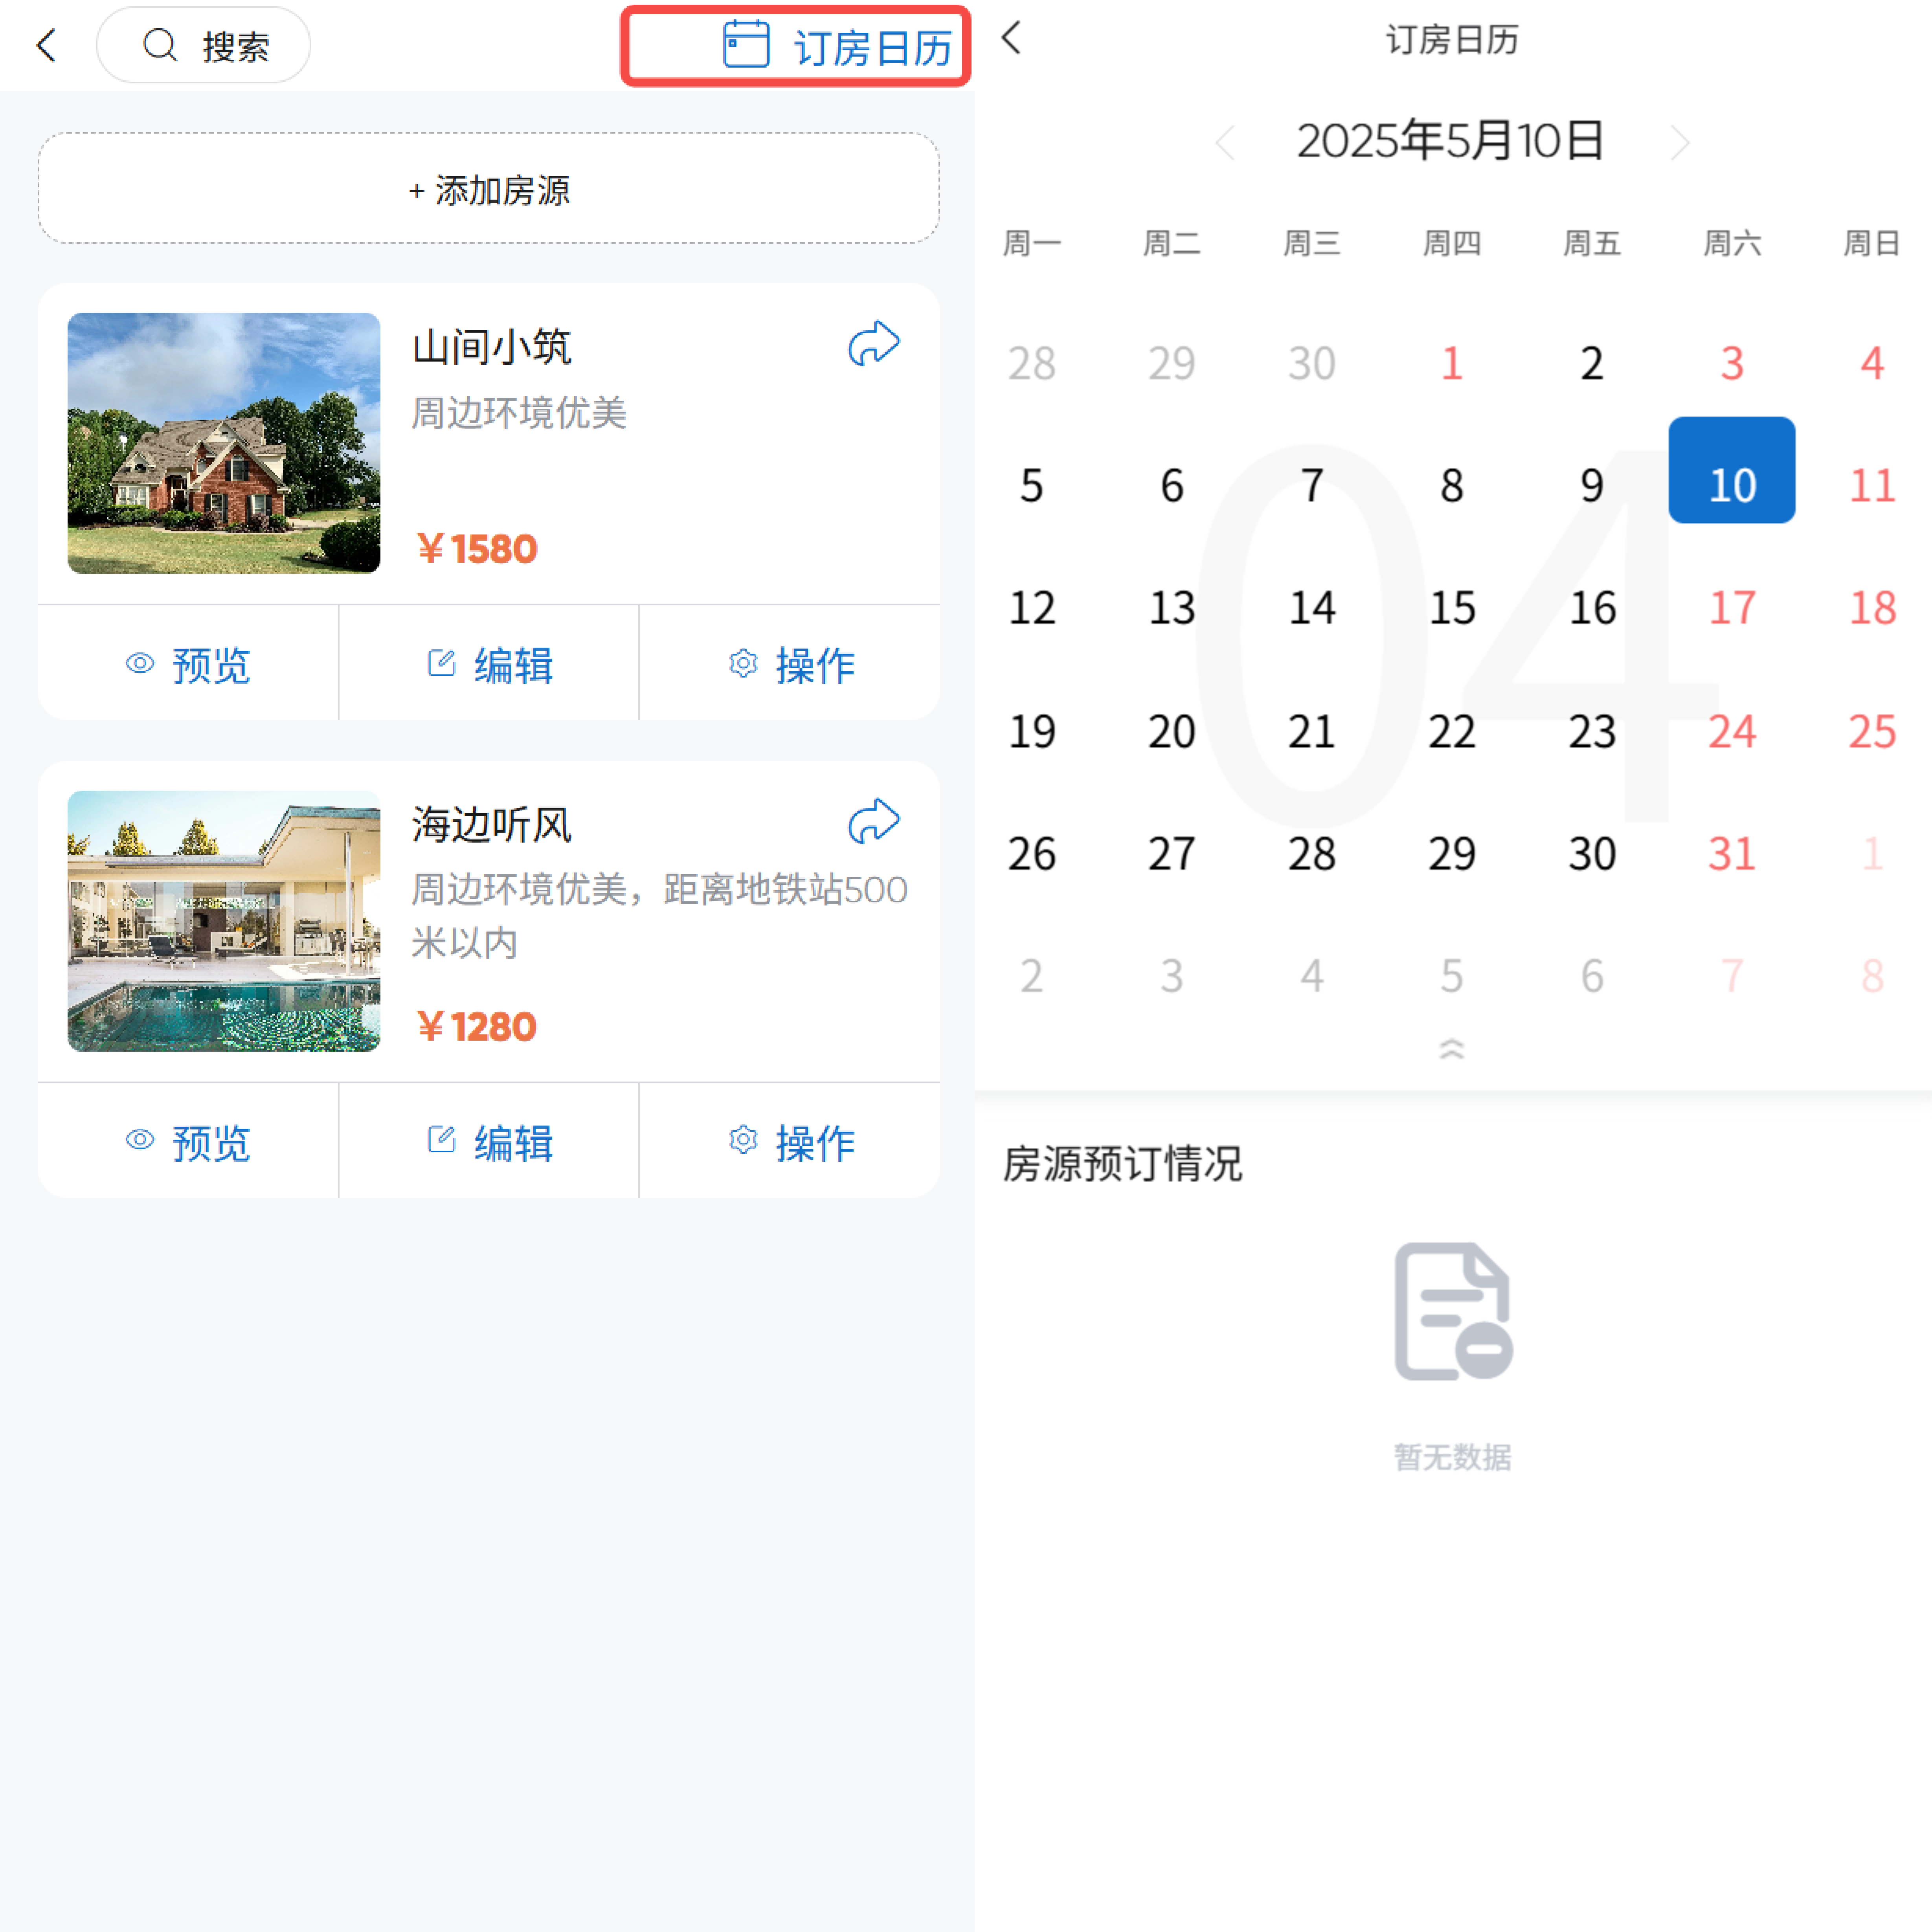Select April 30 in the calendar
This screenshot has height=1932, width=1932.
(x=1312, y=363)
